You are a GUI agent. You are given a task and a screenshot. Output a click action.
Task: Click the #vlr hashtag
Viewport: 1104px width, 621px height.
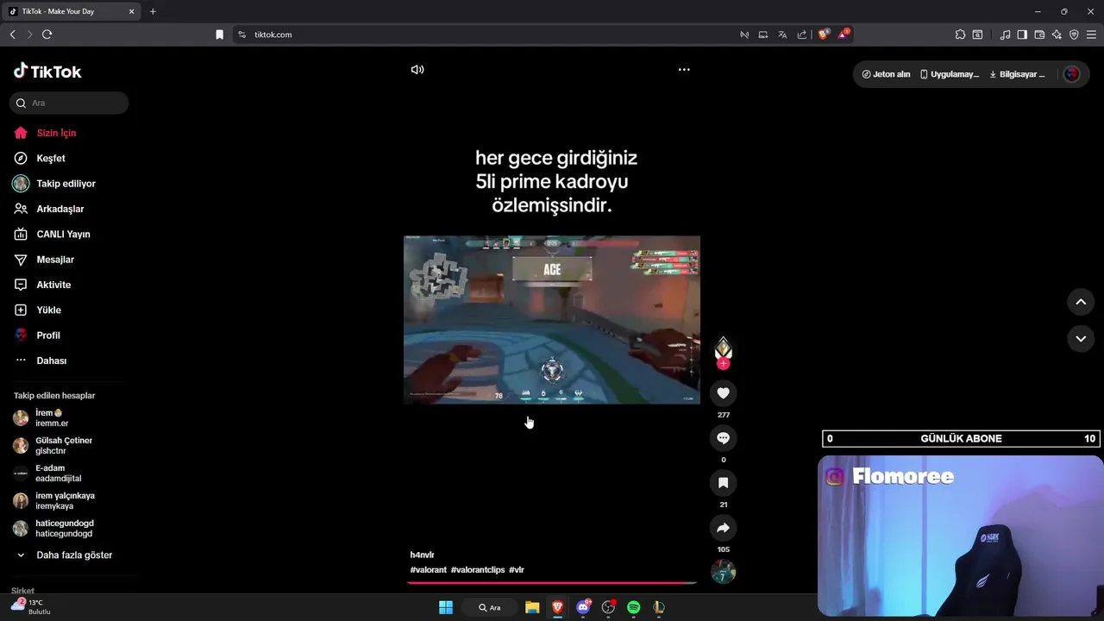(x=517, y=570)
